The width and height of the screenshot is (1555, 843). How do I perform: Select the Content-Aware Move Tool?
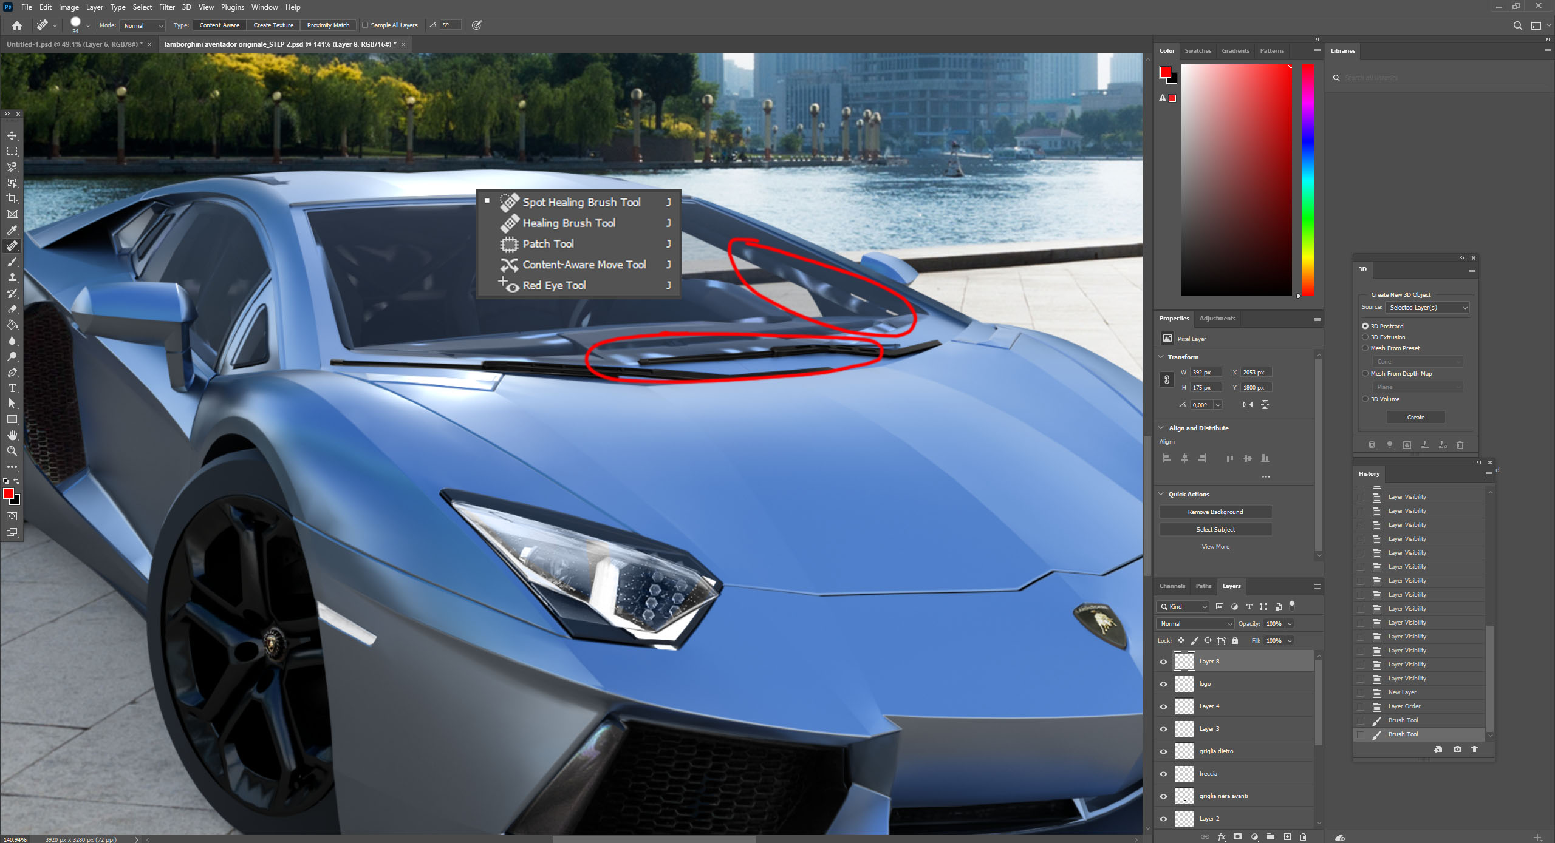pyautogui.click(x=584, y=263)
